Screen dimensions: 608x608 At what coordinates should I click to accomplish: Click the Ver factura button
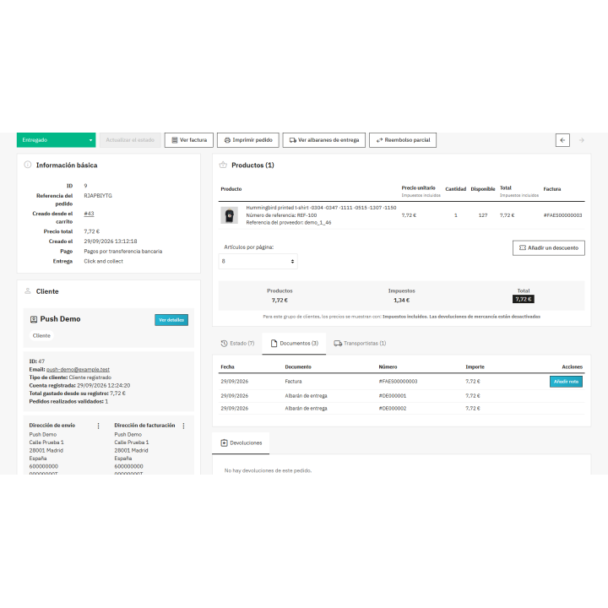[189, 140]
